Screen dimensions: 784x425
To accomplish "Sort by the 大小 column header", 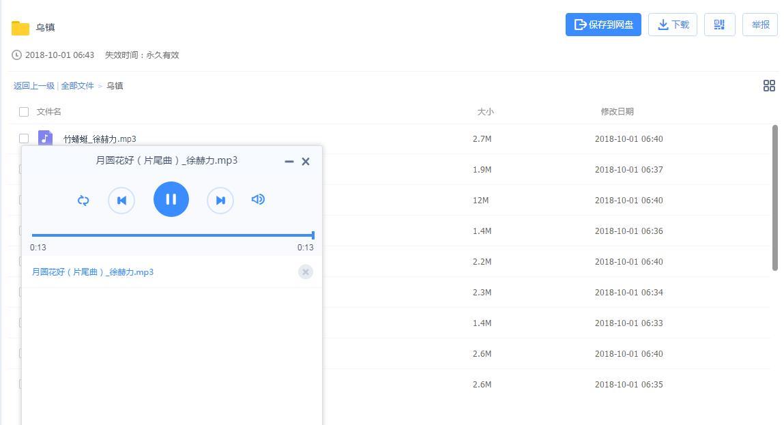I will tap(485, 111).
